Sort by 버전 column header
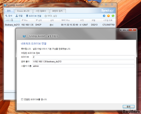 click(84, 20)
